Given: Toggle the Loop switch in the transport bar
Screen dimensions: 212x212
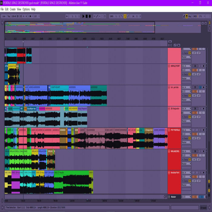Looking at the screenshot, I should click(125, 16).
